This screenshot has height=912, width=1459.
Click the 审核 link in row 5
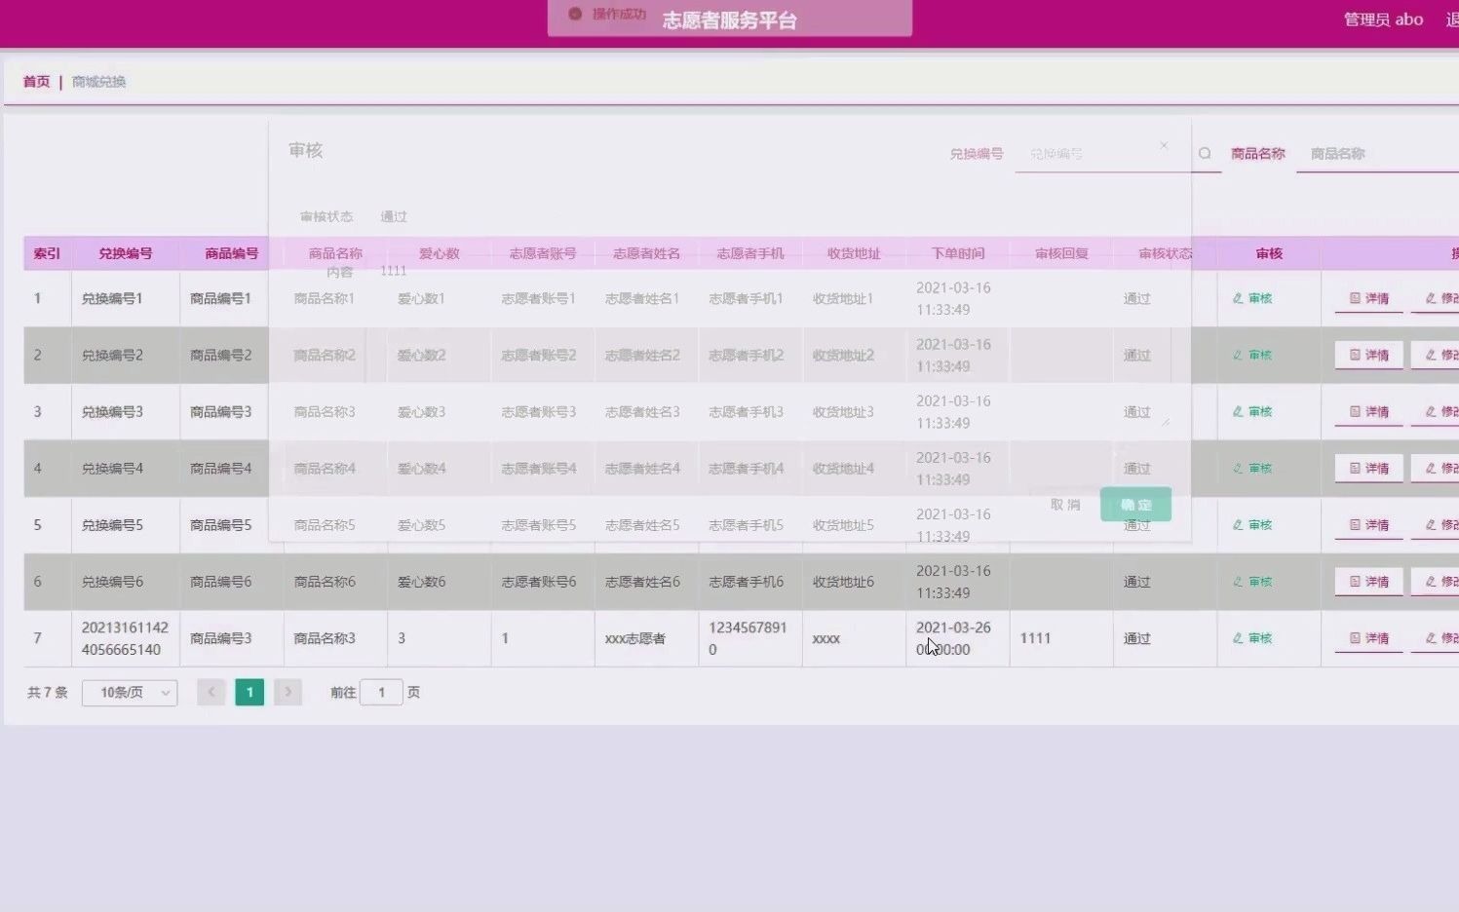tap(1252, 524)
